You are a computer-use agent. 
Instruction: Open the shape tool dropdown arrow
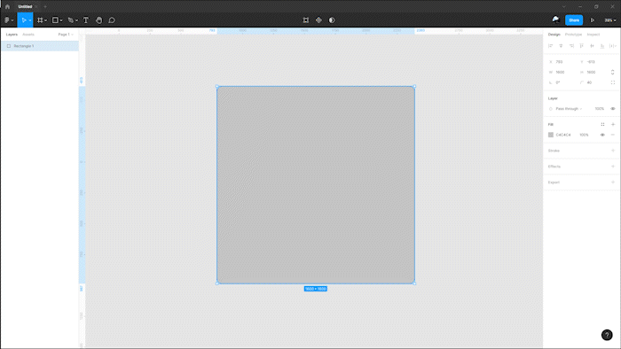61,20
